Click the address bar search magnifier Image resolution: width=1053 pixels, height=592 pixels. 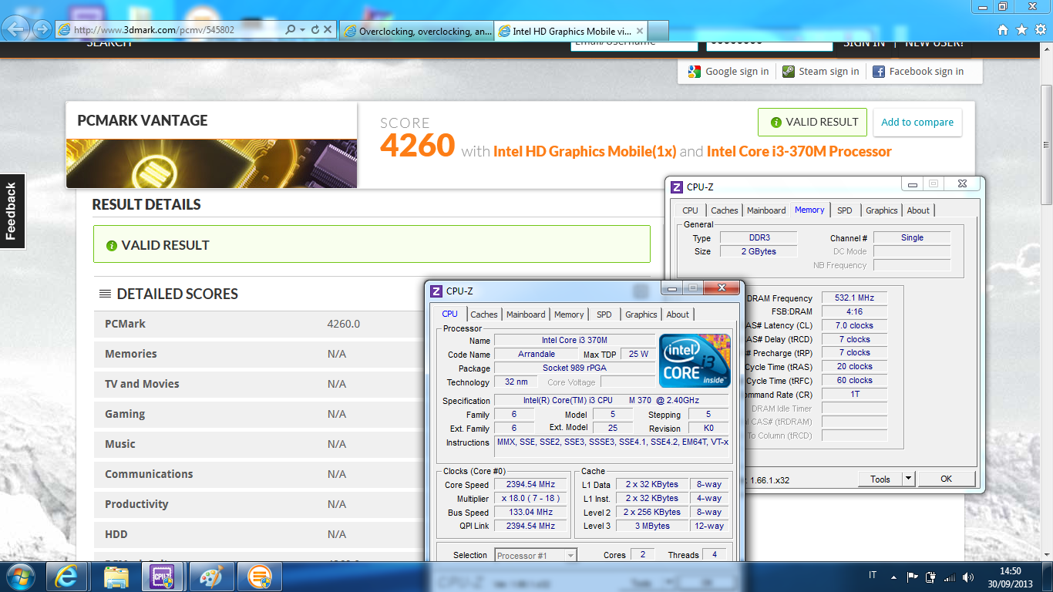click(x=291, y=30)
